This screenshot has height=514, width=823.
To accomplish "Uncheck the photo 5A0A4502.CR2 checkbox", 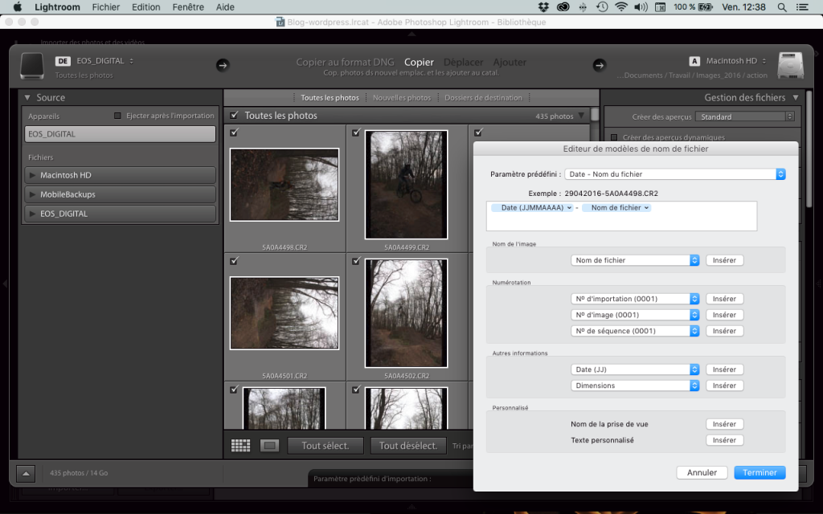I will pos(356,261).
